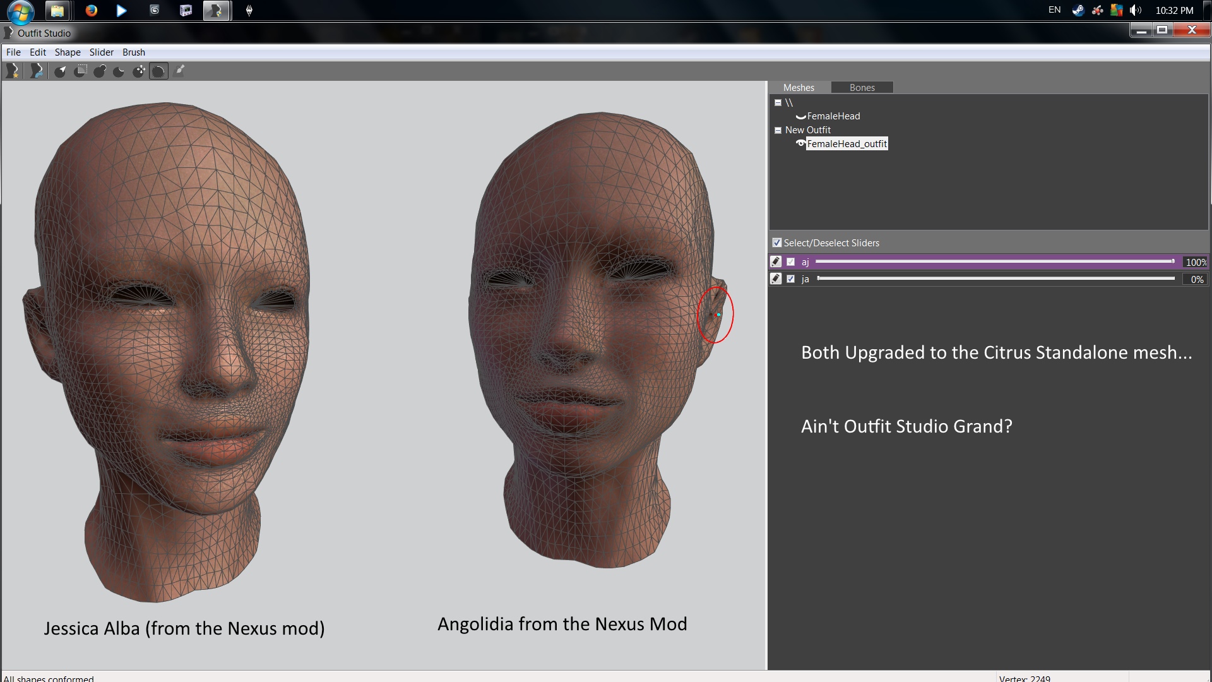Open the Brush menu
1212x682 pixels.
[134, 52]
